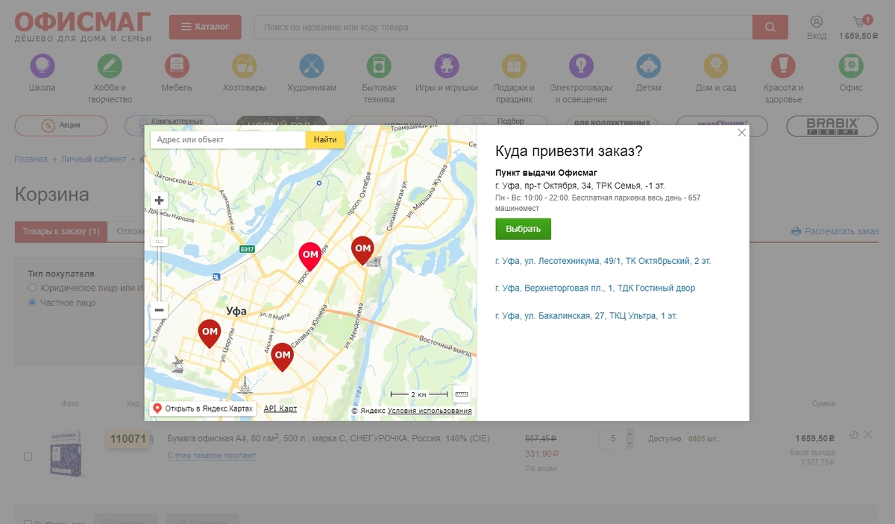Select the Юридическое лицо radio button

[32, 288]
